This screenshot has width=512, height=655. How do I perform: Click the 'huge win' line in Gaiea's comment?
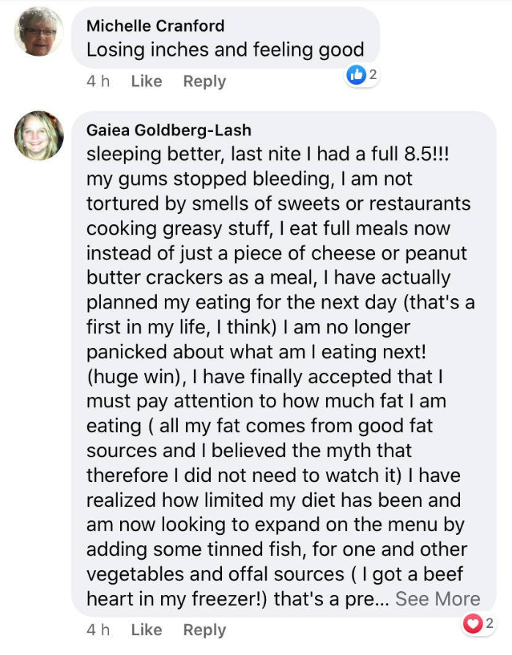tap(264, 377)
